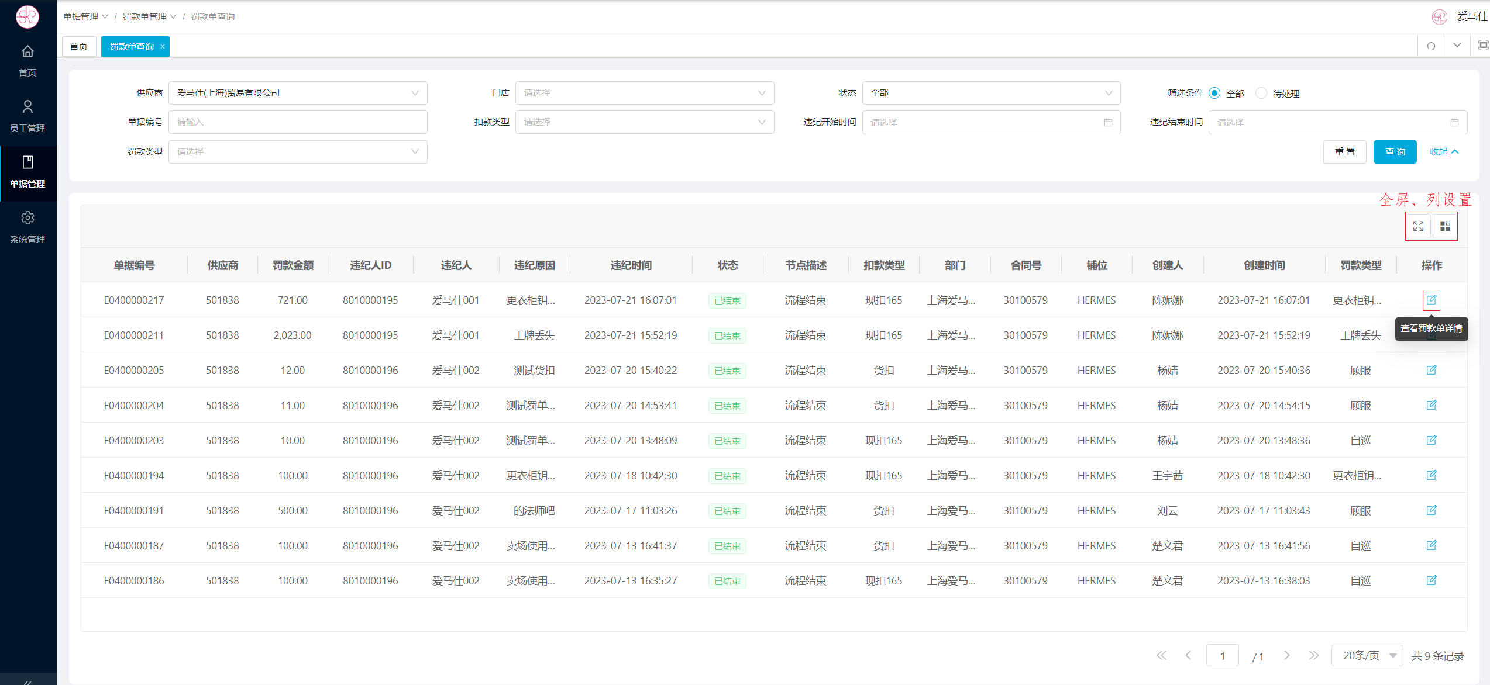Image resolution: width=1490 pixels, height=685 pixels.
Task: Click creator name 刘云
Action: click(1168, 511)
